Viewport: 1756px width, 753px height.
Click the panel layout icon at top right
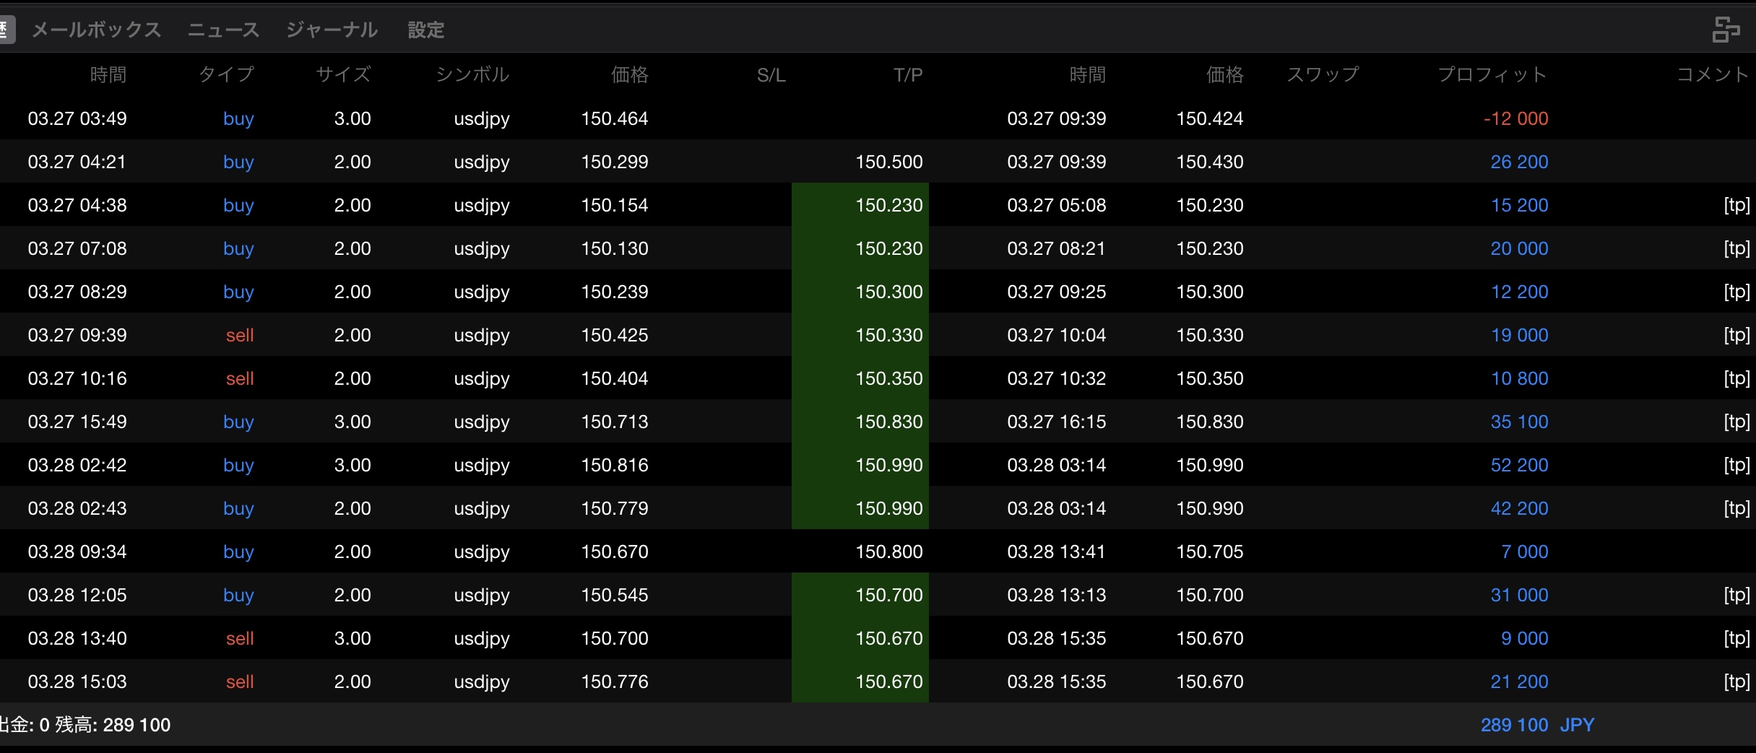(x=1725, y=30)
